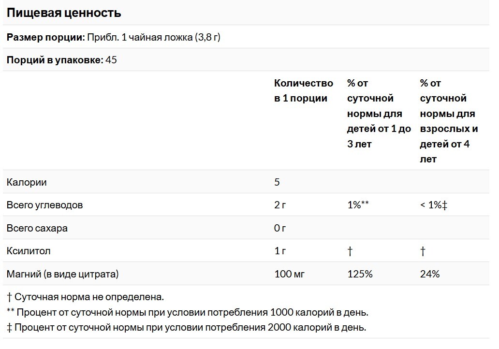The height and width of the screenshot is (349, 499).
Task: Click the heading Пищевая ценность
Action: tap(64, 13)
